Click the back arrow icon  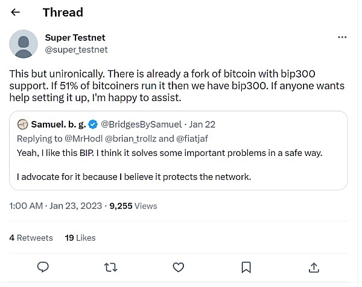(16, 12)
